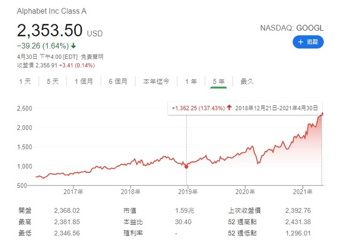This screenshot has height=250, width=344.
Task: Open the 本年迄今 year-to-date tab
Action: [156, 81]
